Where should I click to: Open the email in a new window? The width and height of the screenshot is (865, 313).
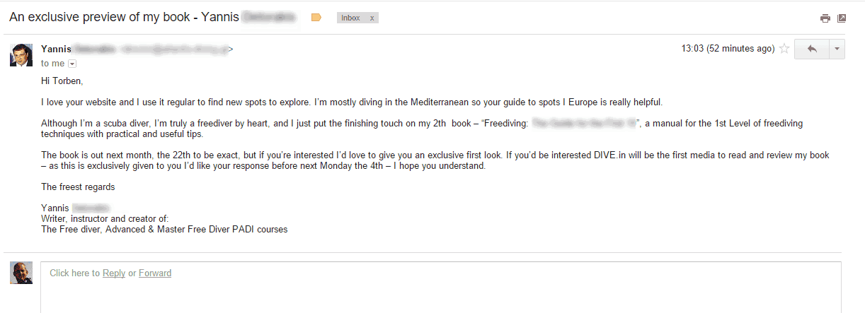[x=842, y=18]
